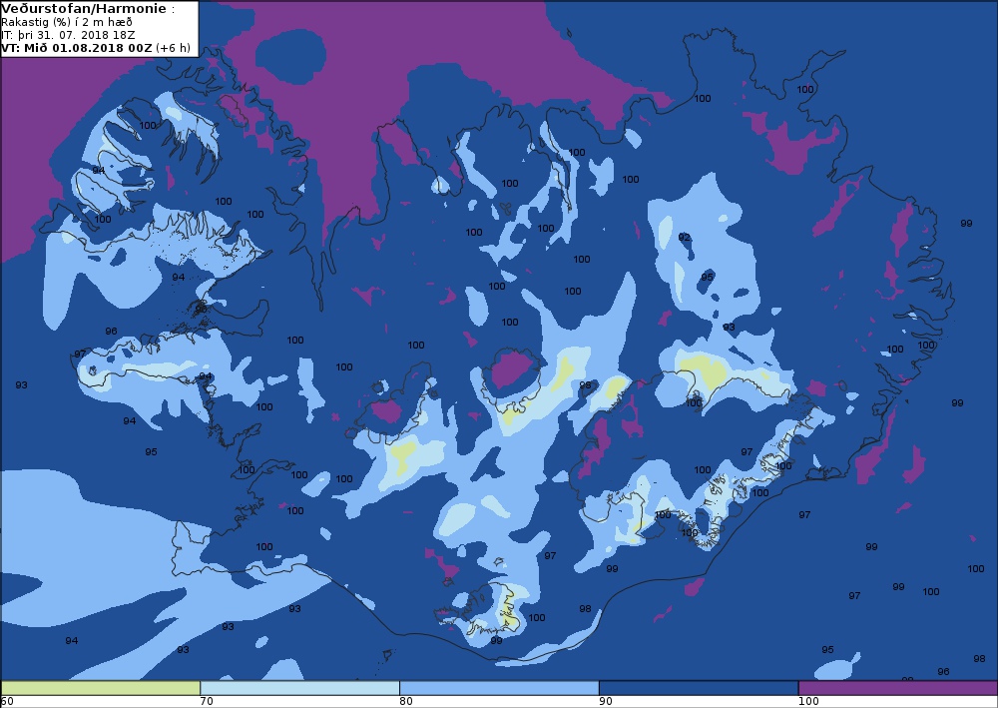This screenshot has height=708, width=998.
Task: Click the 'VT: Mið 01.08.2018 00Z (+6 h)' line
Action: tap(96, 48)
